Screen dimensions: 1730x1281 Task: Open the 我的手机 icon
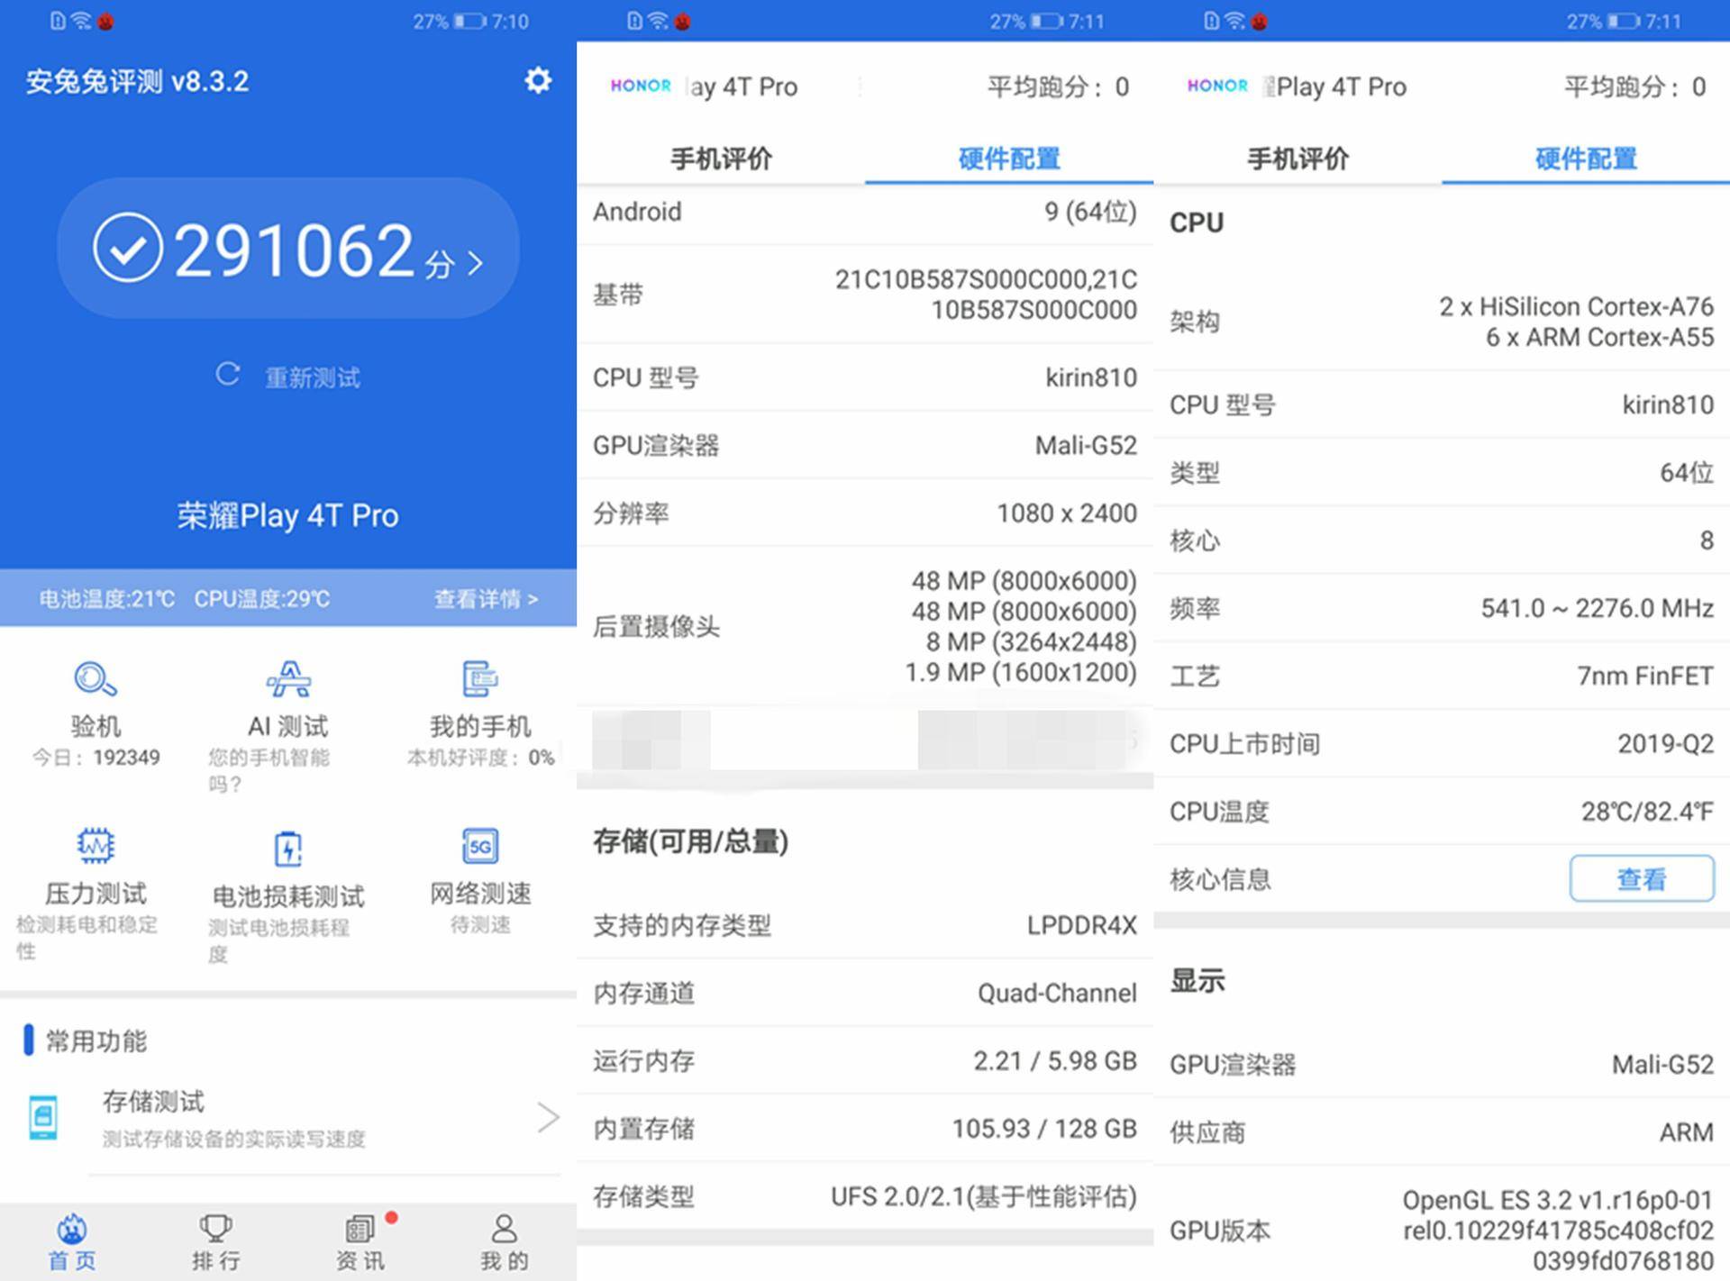(x=480, y=679)
